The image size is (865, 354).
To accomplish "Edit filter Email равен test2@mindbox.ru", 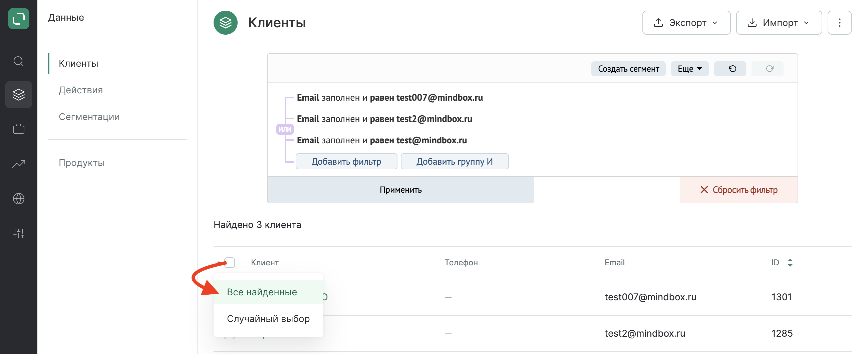I will click(384, 119).
